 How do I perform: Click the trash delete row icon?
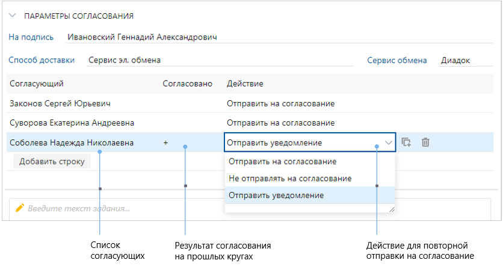[425, 142]
